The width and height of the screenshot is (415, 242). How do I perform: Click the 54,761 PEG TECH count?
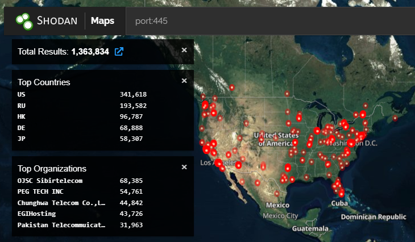pyautogui.click(x=131, y=191)
